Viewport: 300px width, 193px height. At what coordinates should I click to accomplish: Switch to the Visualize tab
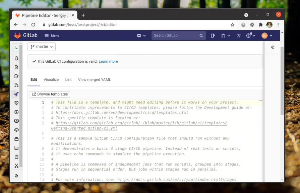click(x=51, y=79)
